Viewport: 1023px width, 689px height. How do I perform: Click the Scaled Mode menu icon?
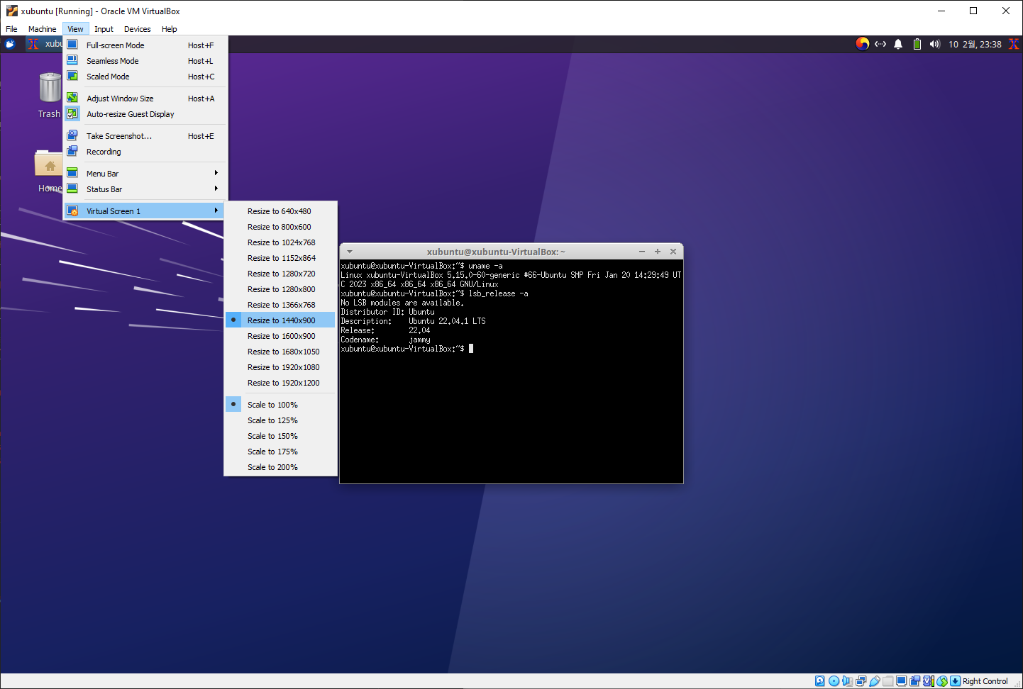pos(72,76)
